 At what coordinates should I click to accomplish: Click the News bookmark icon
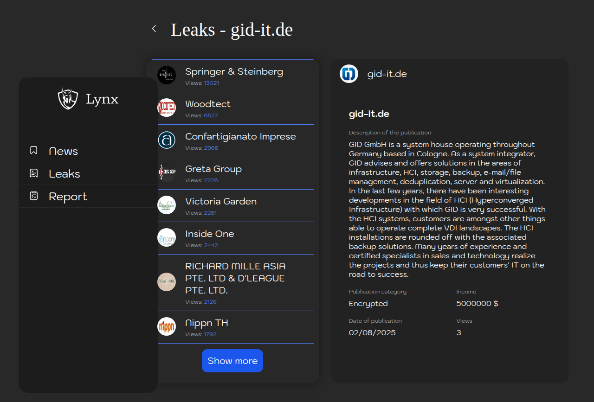(x=33, y=150)
